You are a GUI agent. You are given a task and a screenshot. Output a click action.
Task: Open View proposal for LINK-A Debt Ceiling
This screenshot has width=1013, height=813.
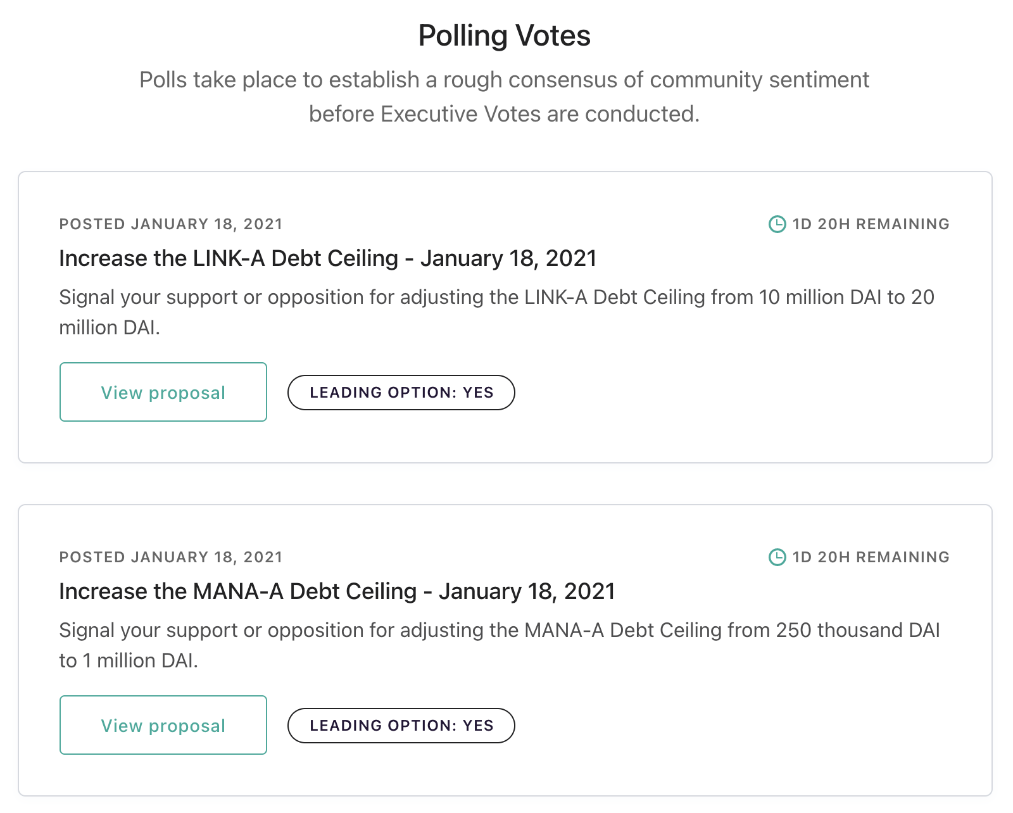tap(163, 392)
